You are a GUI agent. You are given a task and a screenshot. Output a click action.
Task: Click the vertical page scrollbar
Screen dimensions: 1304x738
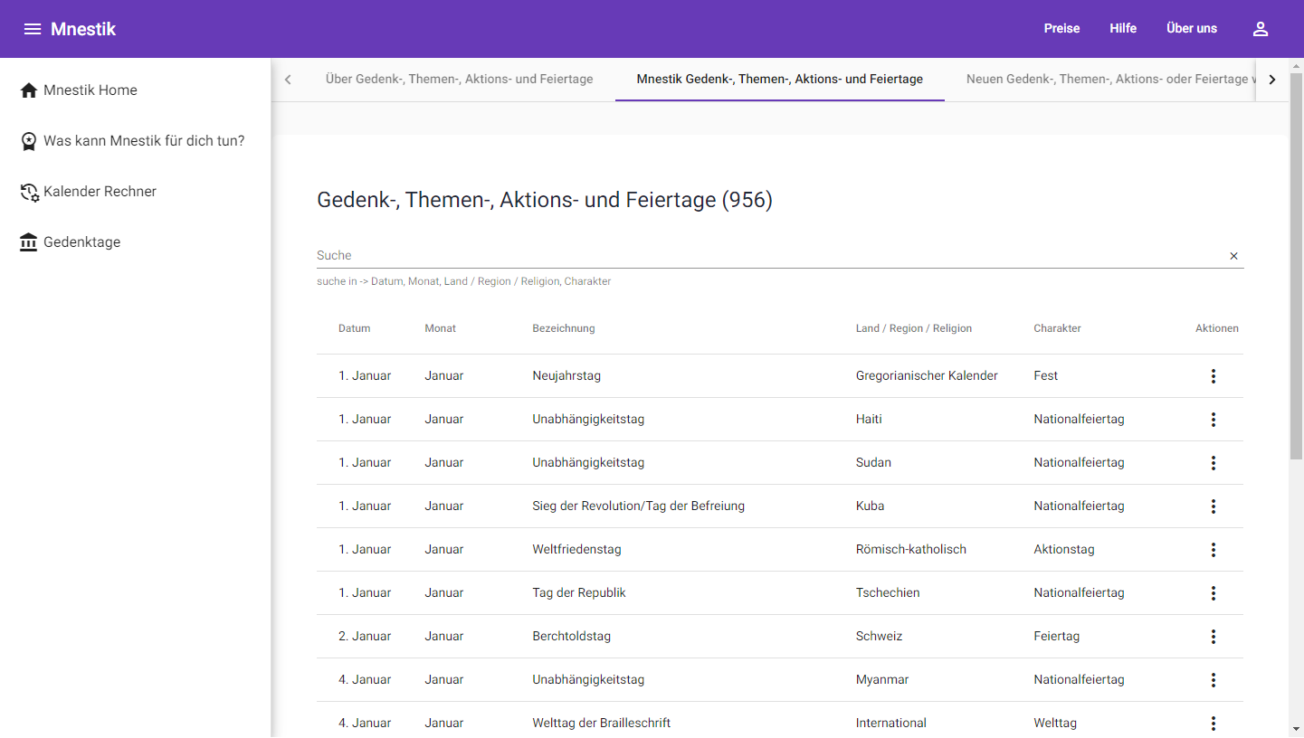(1296, 362)
